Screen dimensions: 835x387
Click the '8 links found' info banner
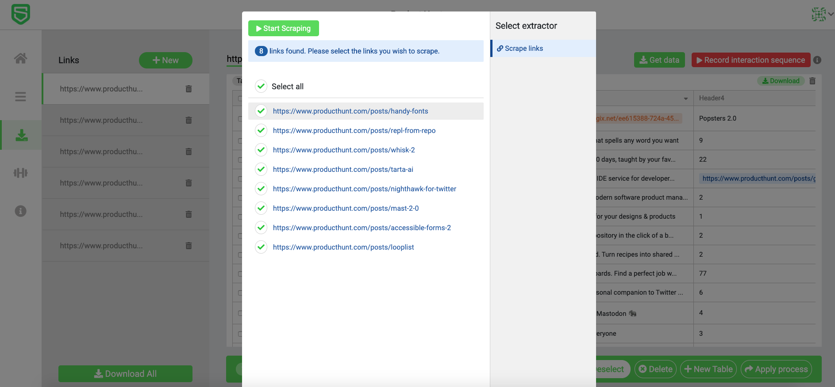point(366,51)
